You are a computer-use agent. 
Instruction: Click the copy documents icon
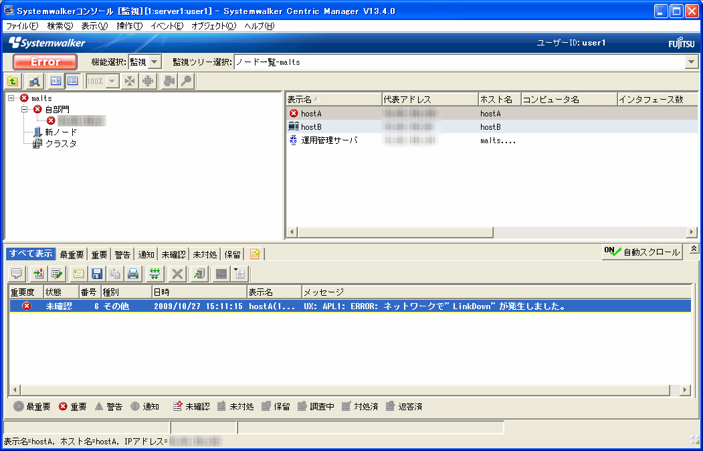coord(115,274)
